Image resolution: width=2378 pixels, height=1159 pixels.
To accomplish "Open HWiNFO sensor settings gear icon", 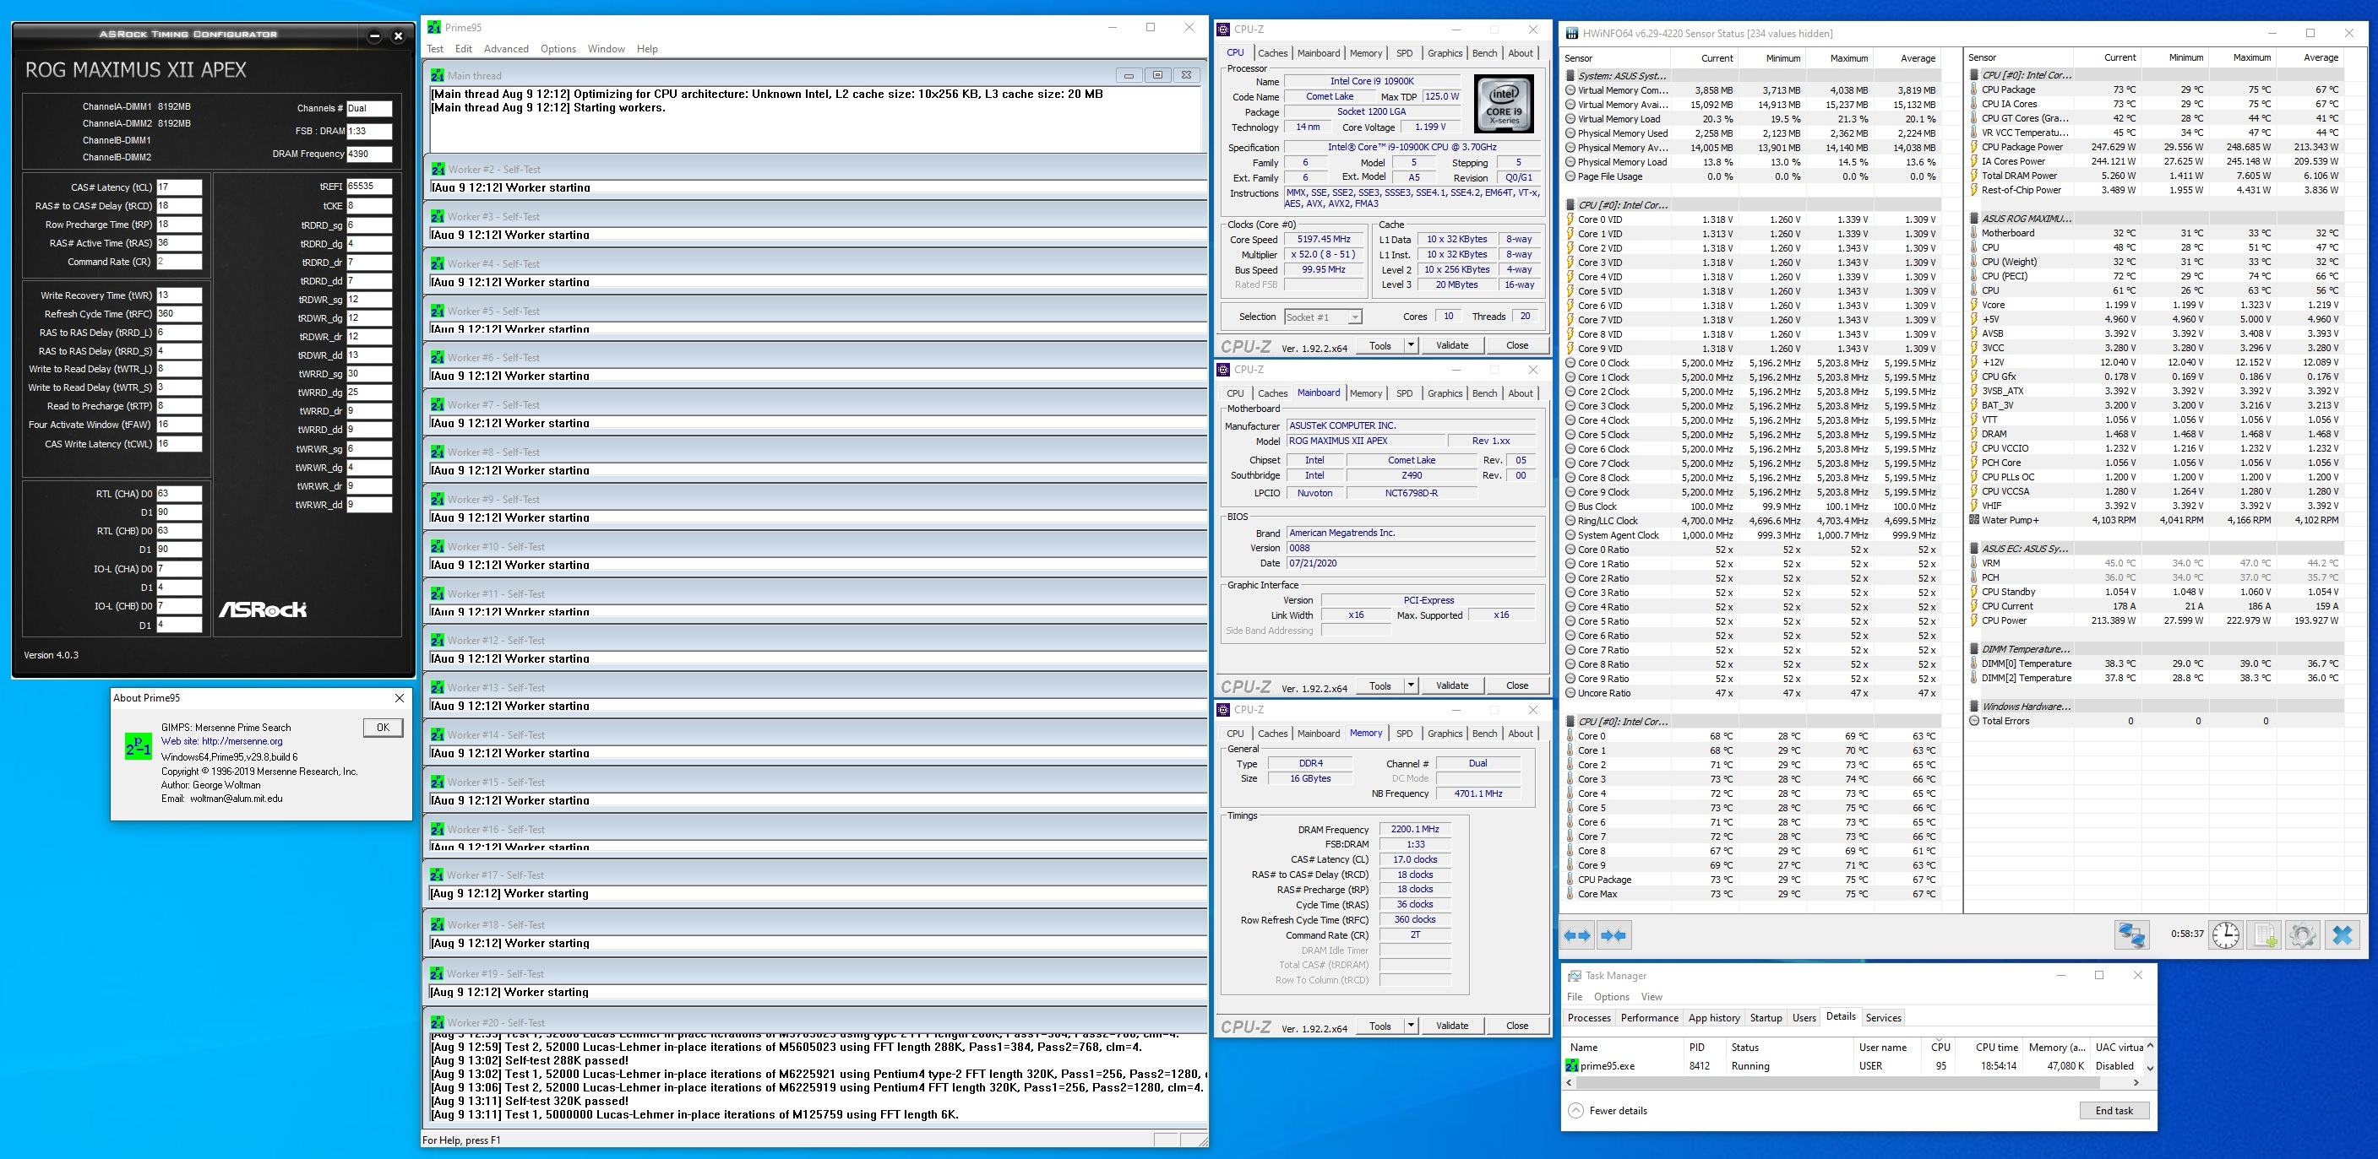I will point(2302,934).
